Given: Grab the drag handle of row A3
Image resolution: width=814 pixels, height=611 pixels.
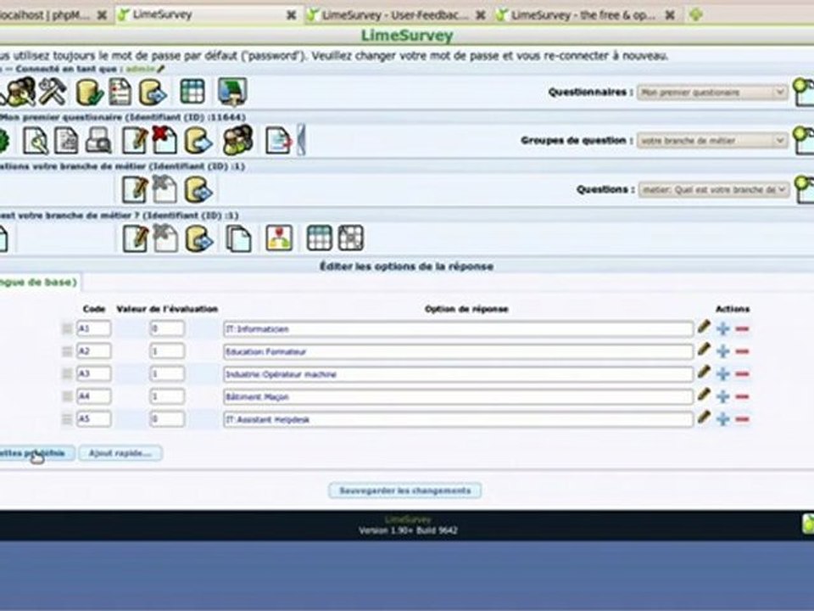Looking at the screenshot, I should tap(67, 374).
